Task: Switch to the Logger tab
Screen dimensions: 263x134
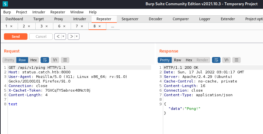Action: [x=205, y=19]
